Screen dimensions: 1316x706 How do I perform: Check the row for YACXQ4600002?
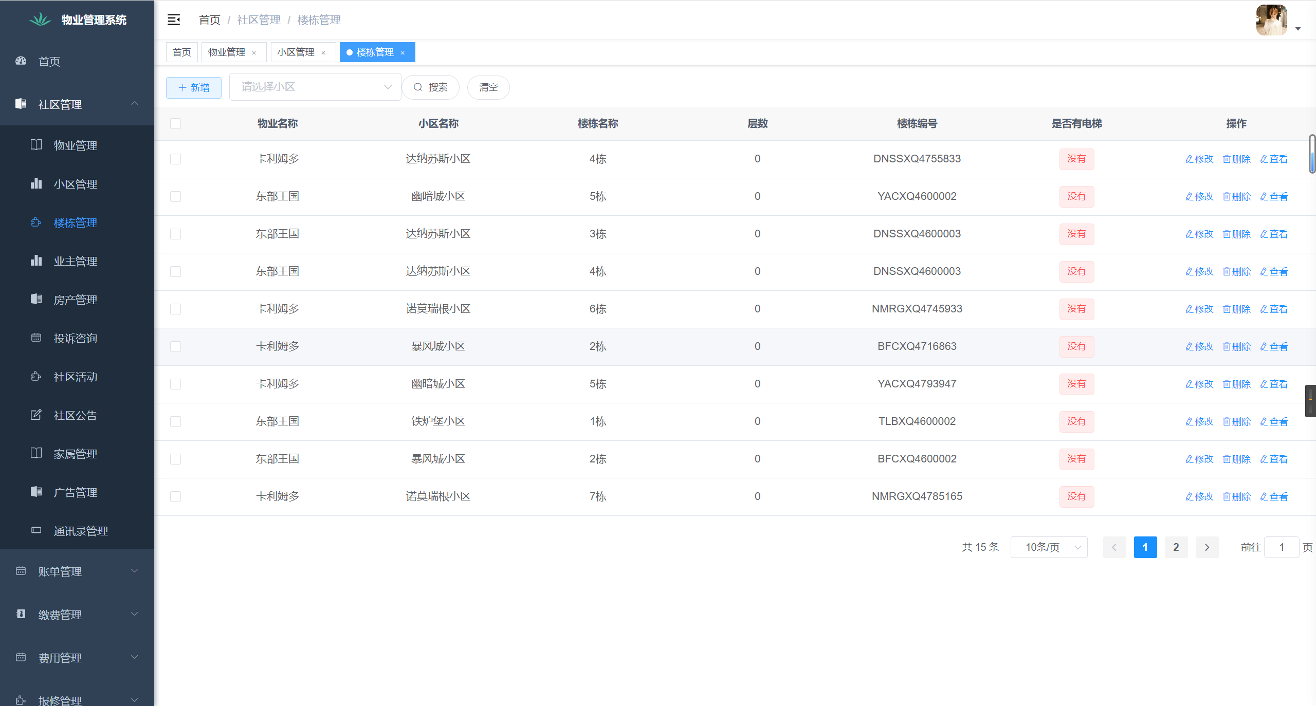pos(175,196)
